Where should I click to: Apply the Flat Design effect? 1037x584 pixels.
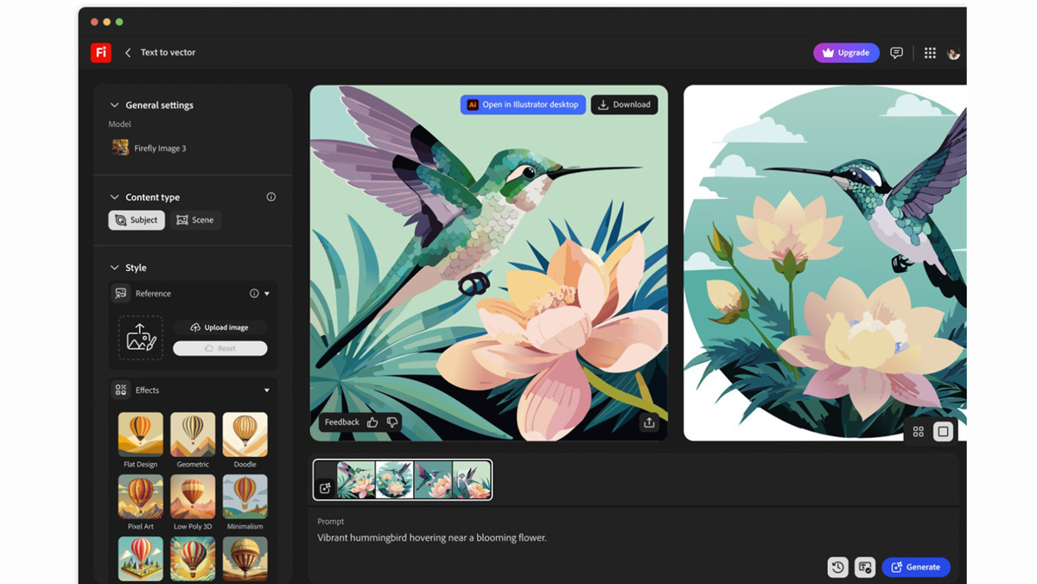coord(141,435)
